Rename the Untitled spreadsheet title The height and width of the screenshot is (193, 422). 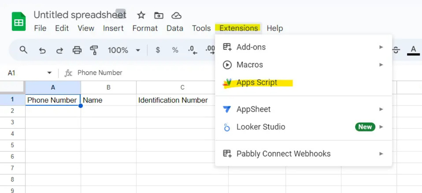[x=80, y=15]
